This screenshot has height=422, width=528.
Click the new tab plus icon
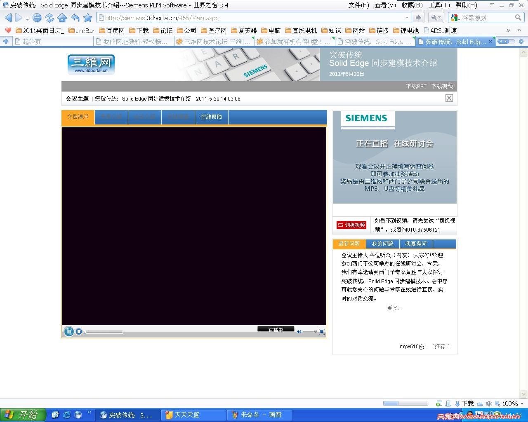[6, 41]
